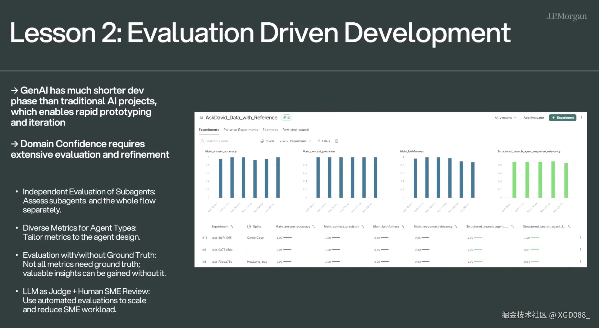The image size is (599, 328).
Task: Open row options for test-73cea75c
Action: (x=580, y=262)
